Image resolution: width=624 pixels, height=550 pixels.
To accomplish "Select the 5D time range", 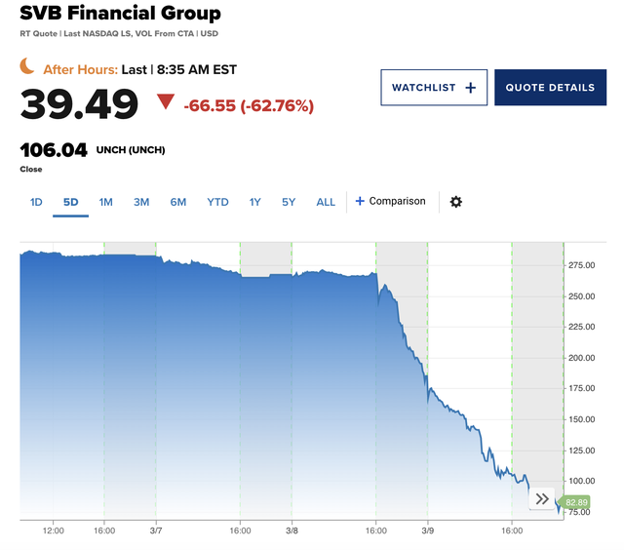I will tap(70, 202).
